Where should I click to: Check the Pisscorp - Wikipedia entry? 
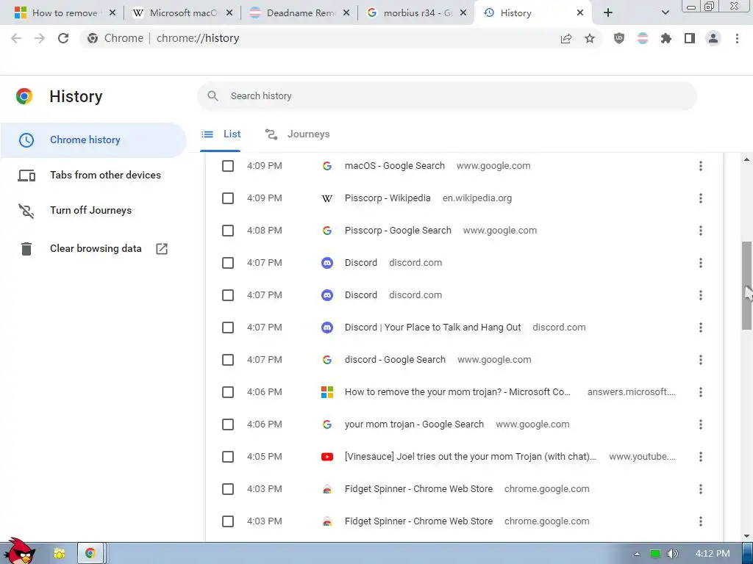228,198
